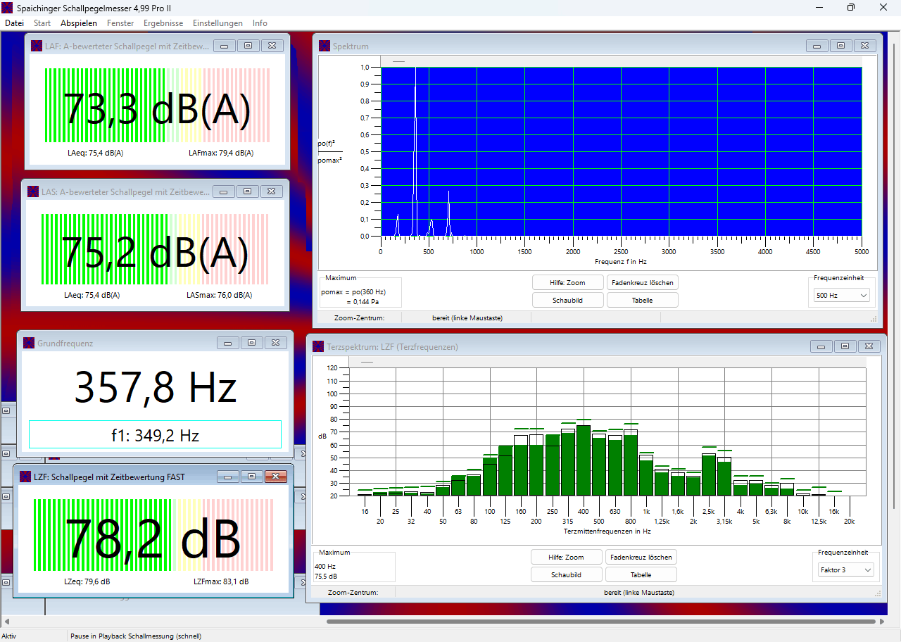Viewport: 901px width, 642px height.
Task: Open the Abspielen menu
Action: (79, 23)
